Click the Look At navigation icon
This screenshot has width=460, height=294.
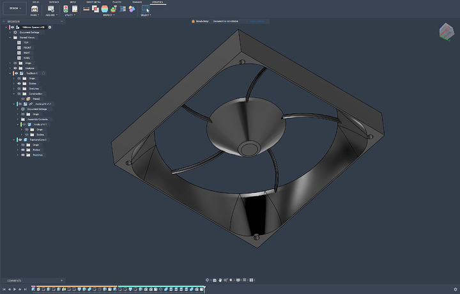215,280
